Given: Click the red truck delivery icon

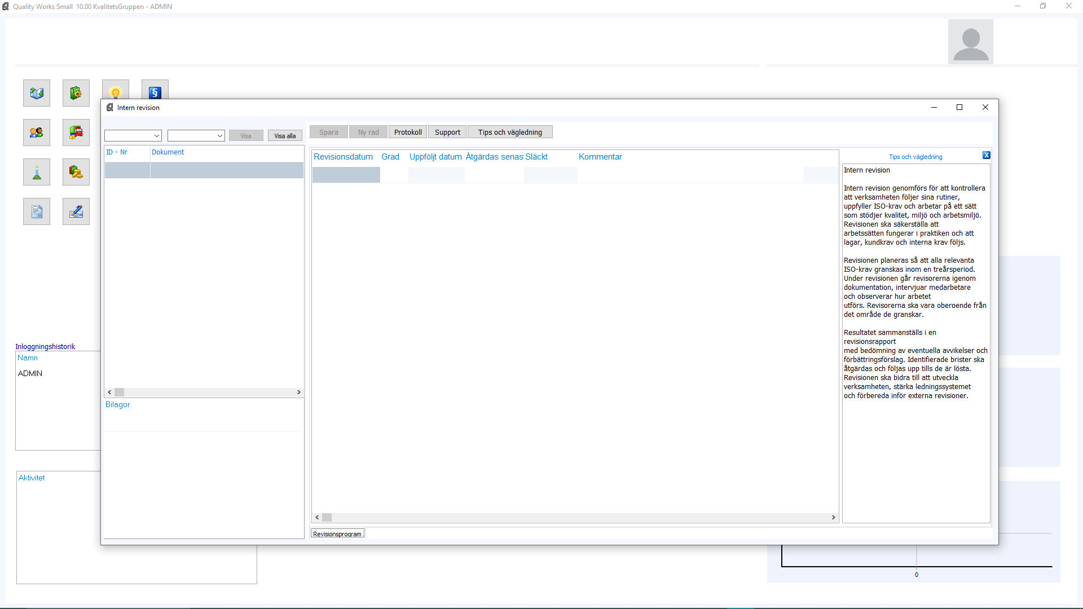Looking at the screenshot, I should (x=76, y=133).
